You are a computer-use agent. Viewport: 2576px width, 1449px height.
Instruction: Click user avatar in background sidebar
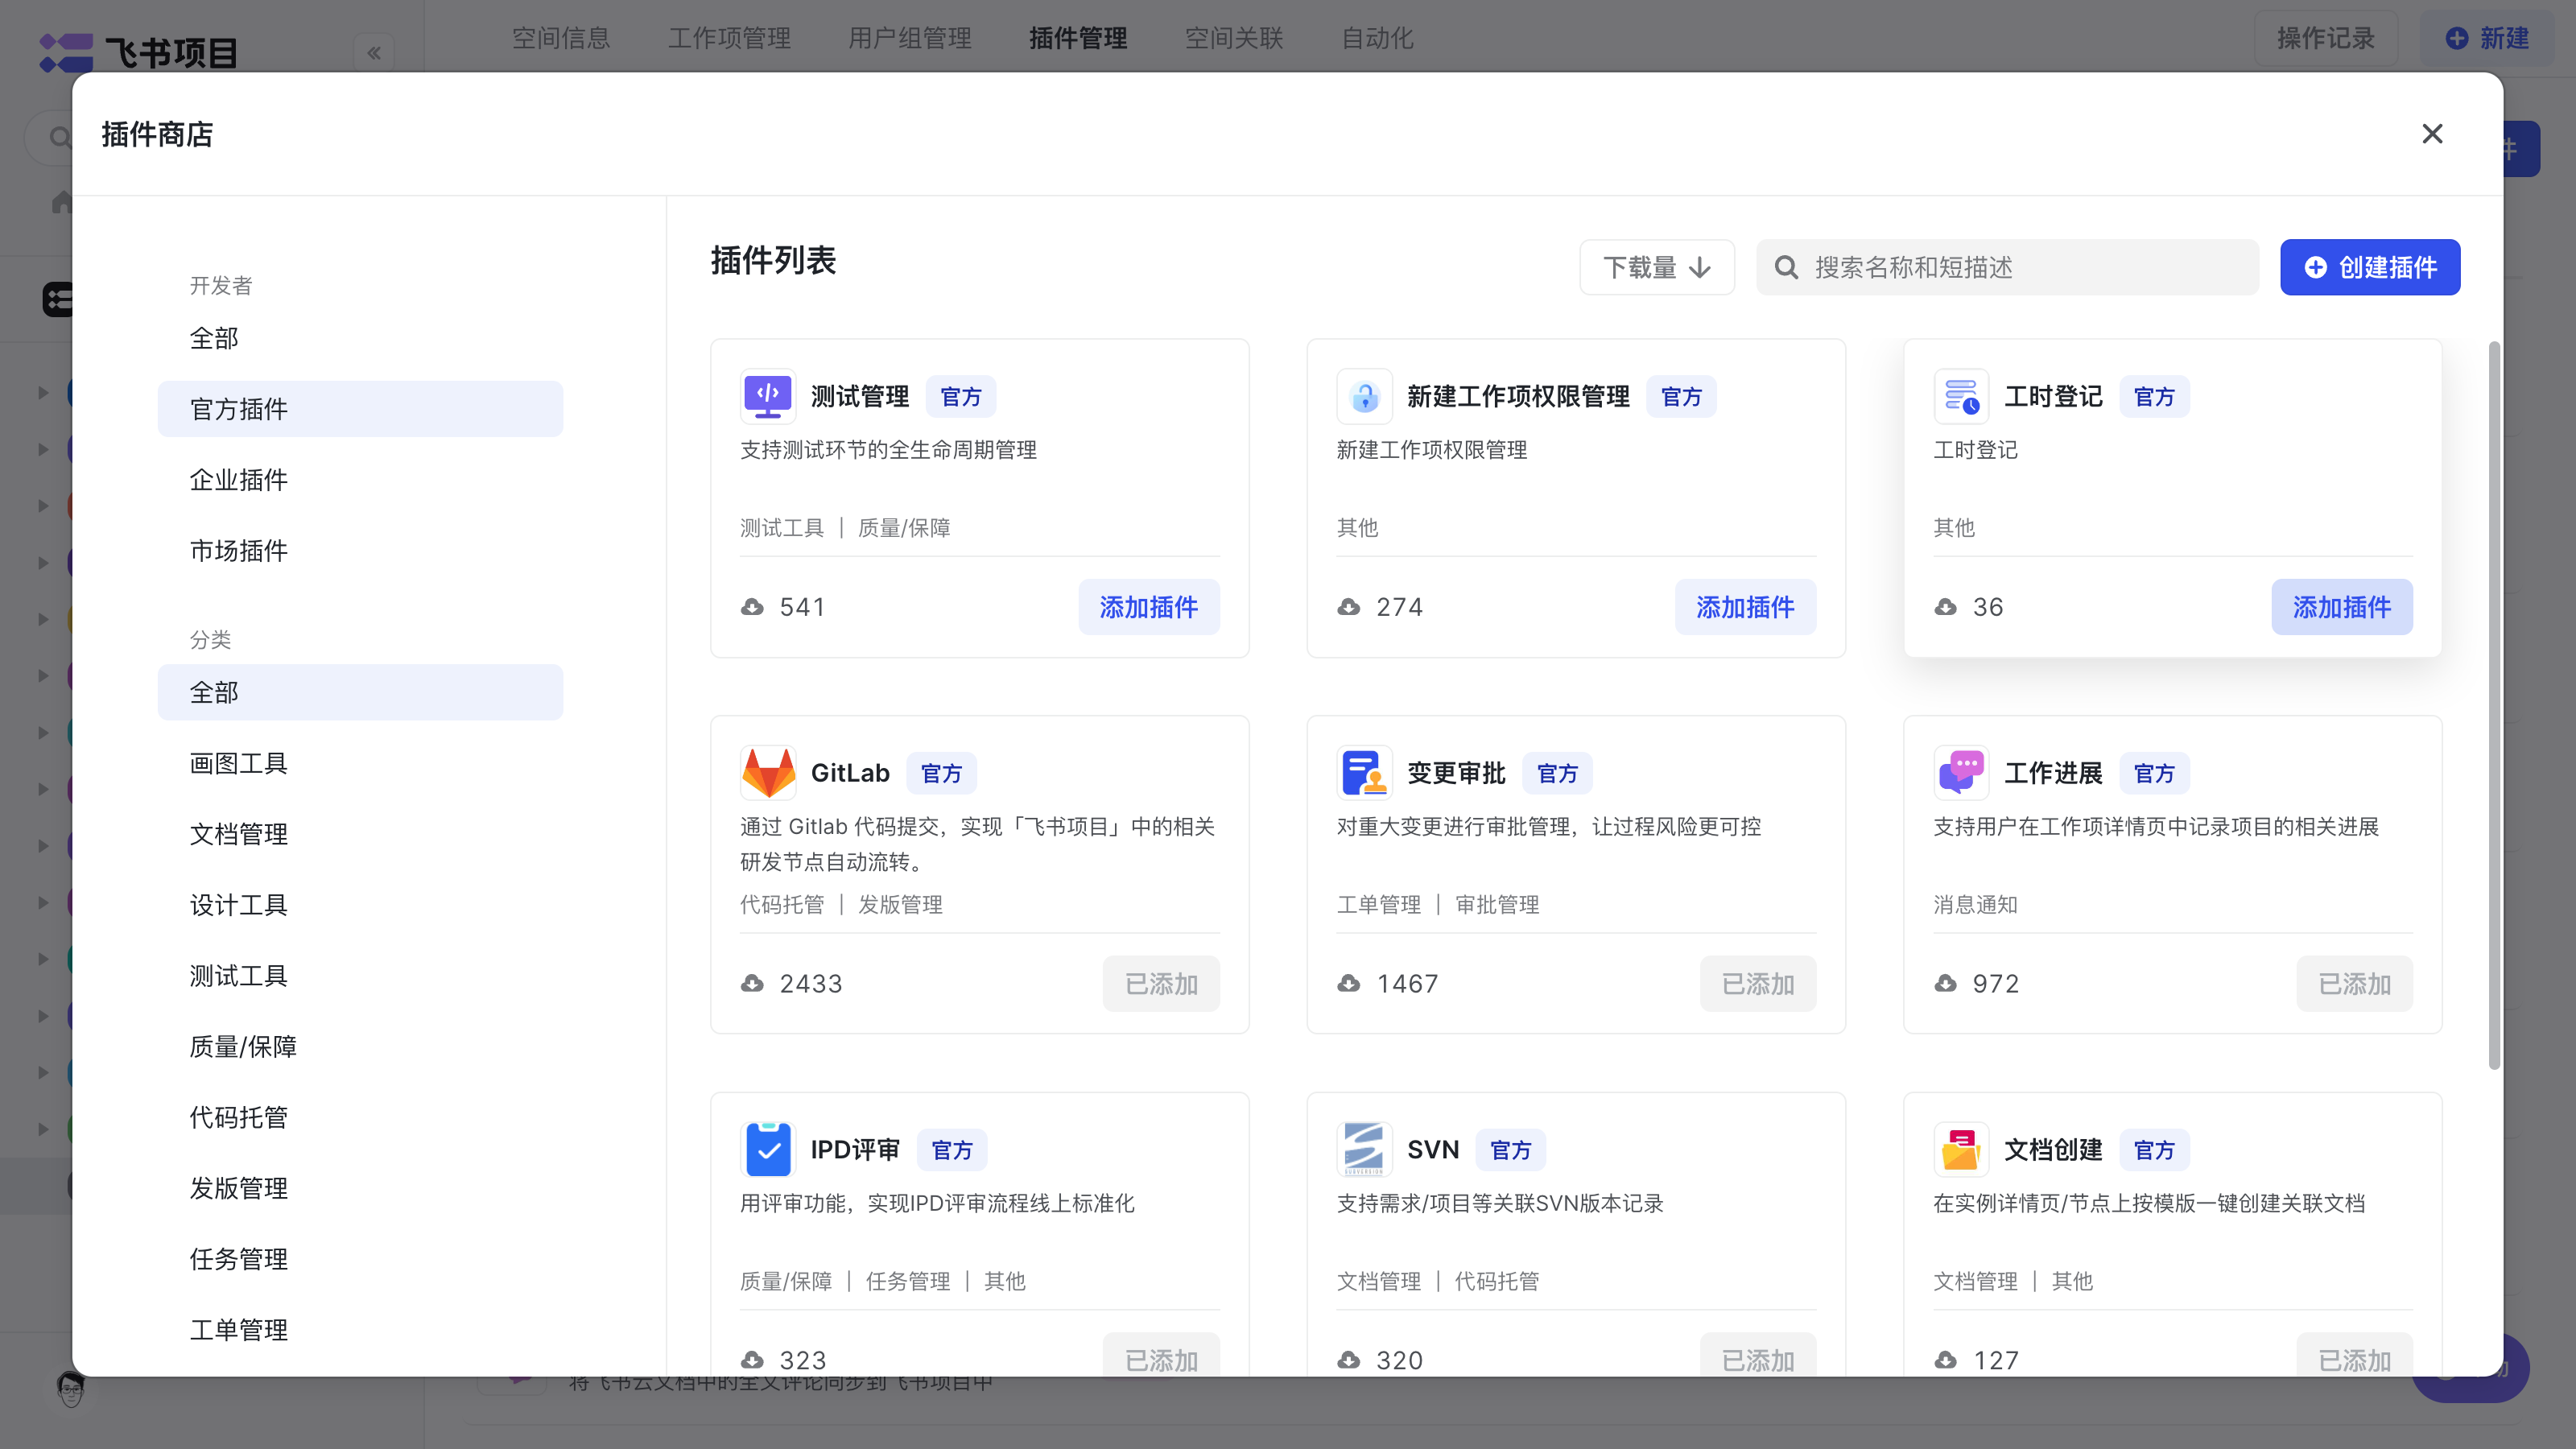[x=70, y=1388]
